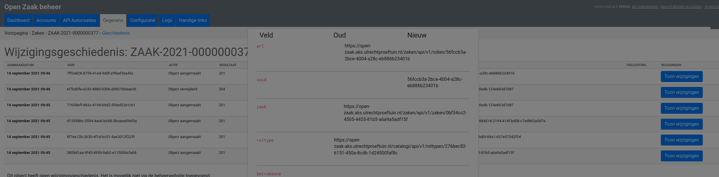Show changes for the Object verwijderd row

point(682,92)
